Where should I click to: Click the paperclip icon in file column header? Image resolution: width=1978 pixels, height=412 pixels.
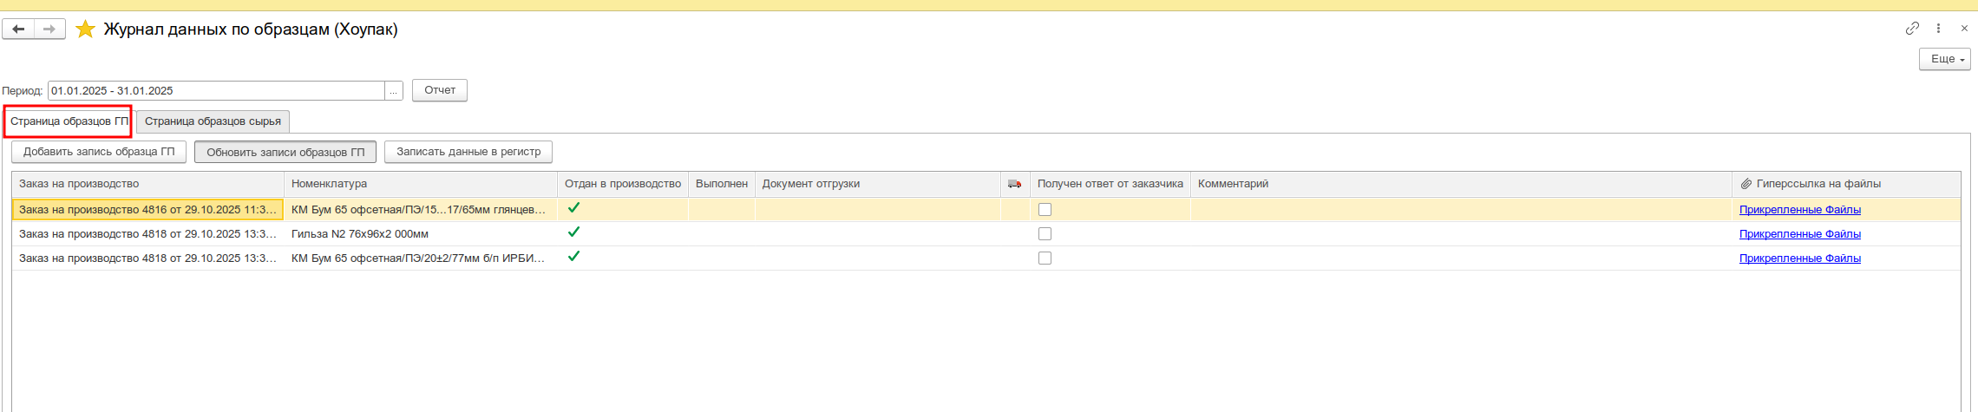tap(1745, 184)
